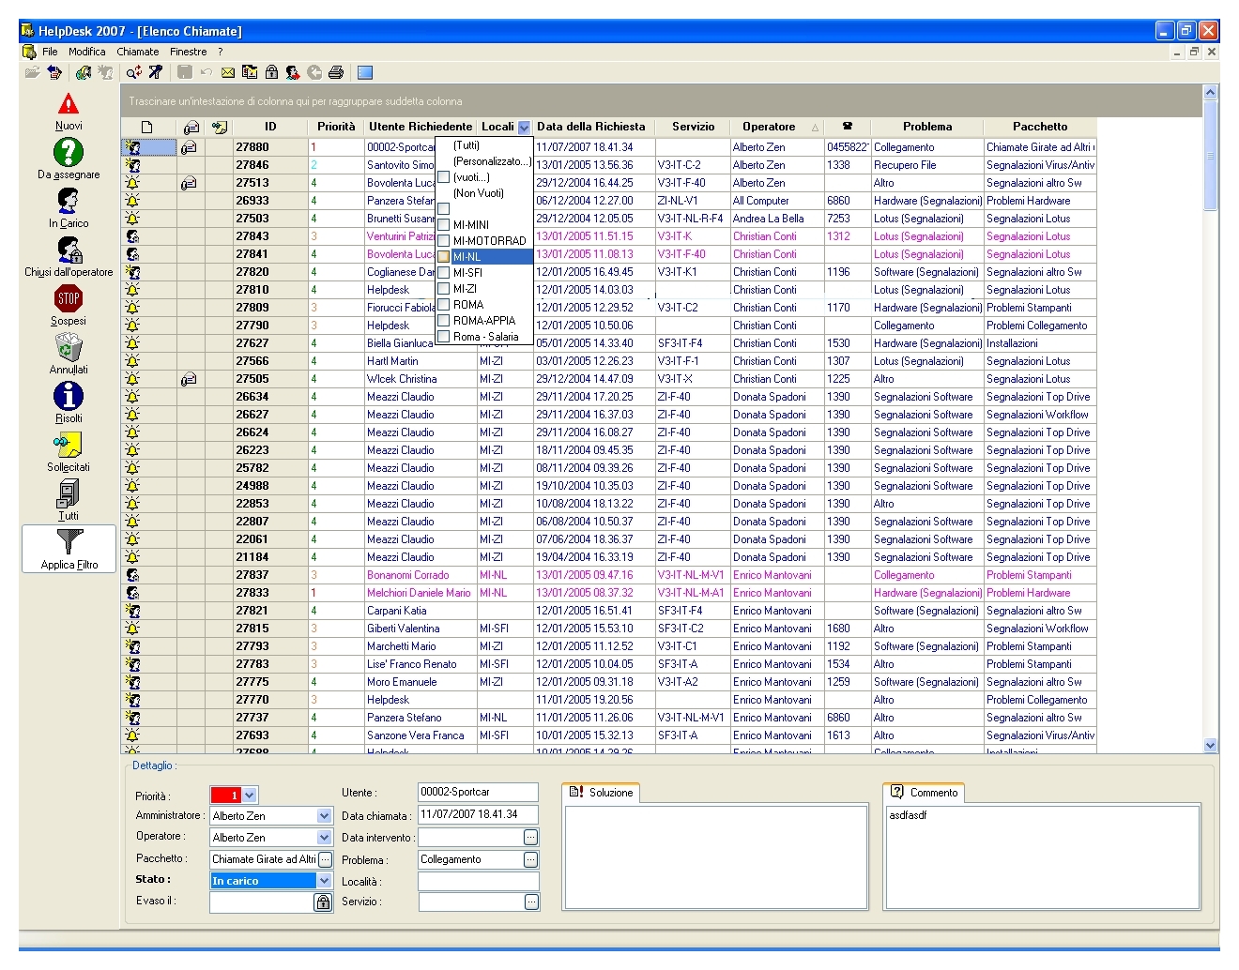Open the Stato dropdown
Screen dimensions: 1239x970
pos(325,881)
